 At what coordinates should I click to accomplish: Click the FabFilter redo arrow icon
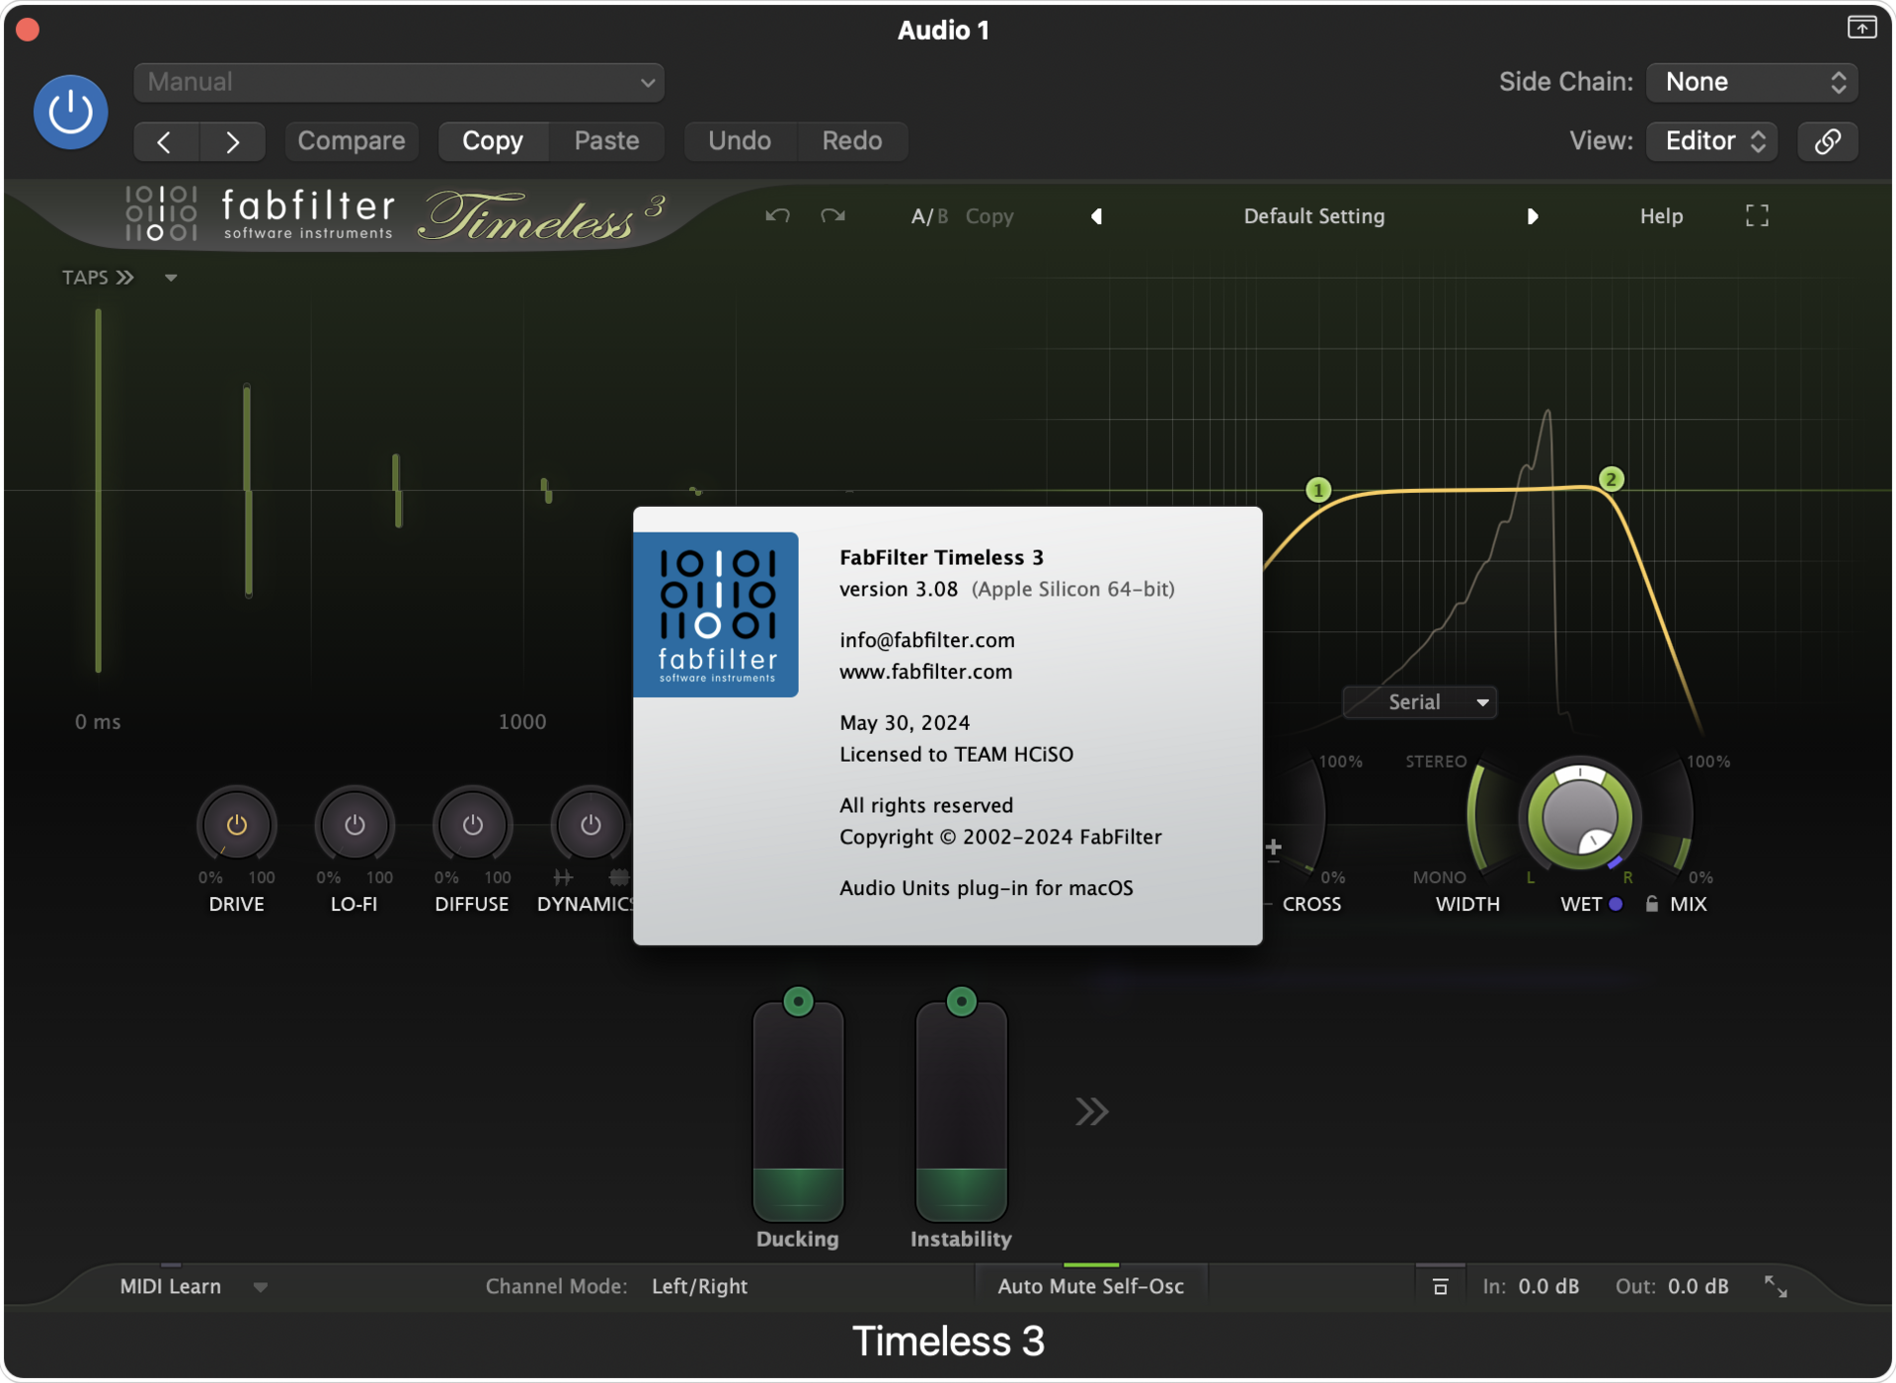coord(832,215)
